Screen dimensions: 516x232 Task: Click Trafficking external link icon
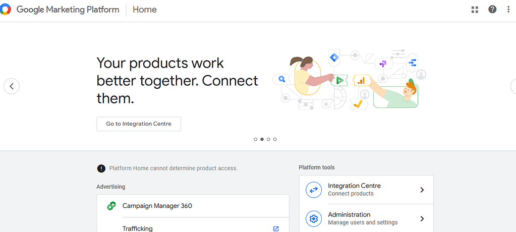pos(276,228)
